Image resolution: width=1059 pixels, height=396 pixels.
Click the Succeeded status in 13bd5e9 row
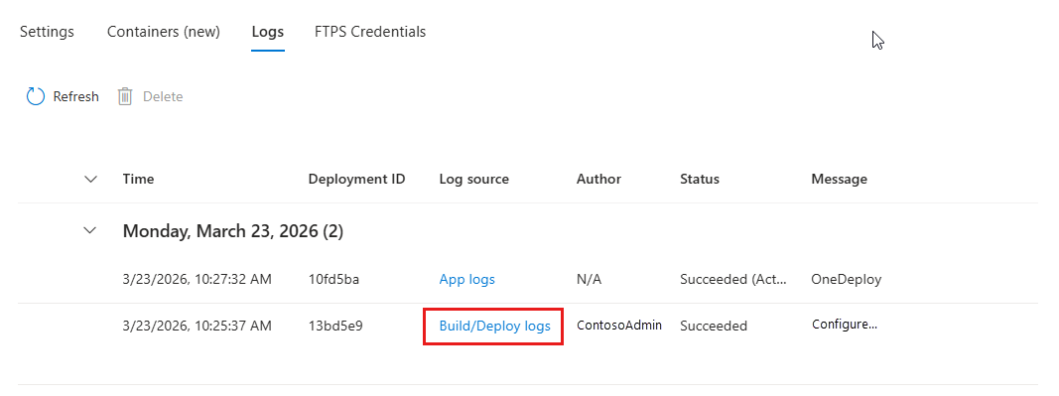pos(714,326)
